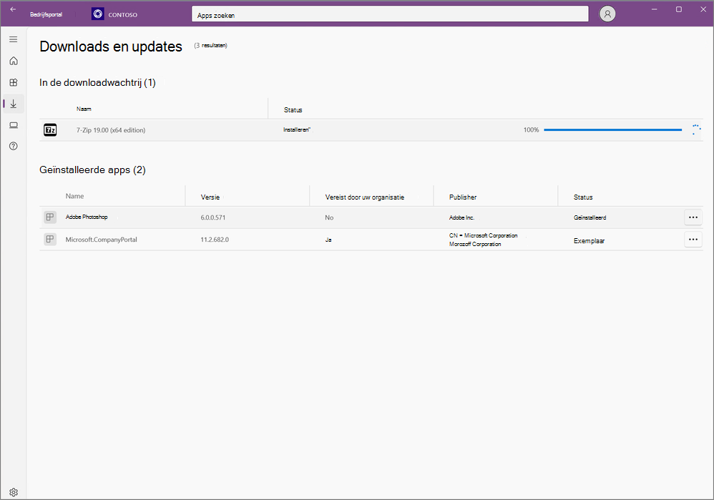
Task: Select the Downloads sidebar icon
Action: pos(13,104)
